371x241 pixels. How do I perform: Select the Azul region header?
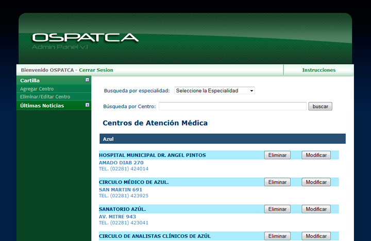[x=223, y=139]
